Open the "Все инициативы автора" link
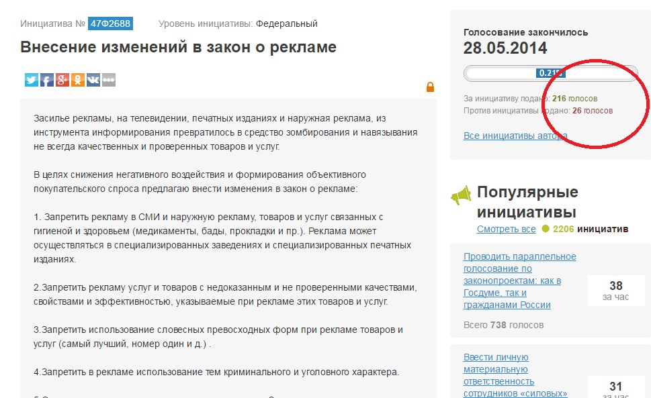Viewport: 651px width, 398px height. pyautogui.click(x=515, y=136)
